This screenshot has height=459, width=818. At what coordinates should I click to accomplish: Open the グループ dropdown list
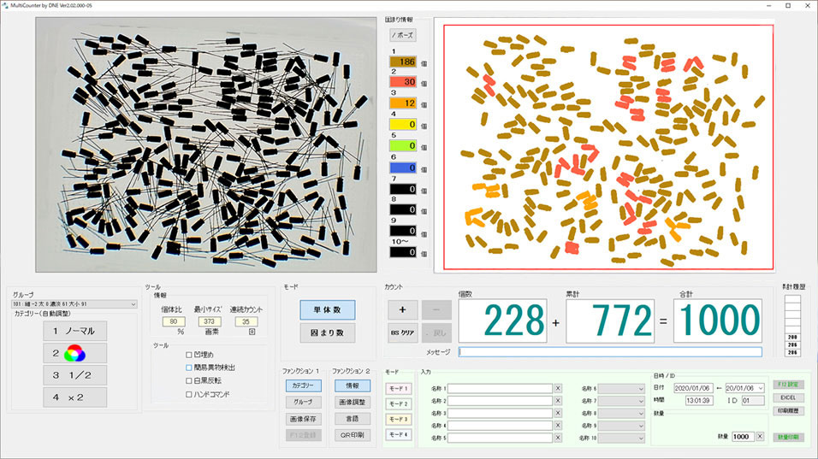pos(133,304)
